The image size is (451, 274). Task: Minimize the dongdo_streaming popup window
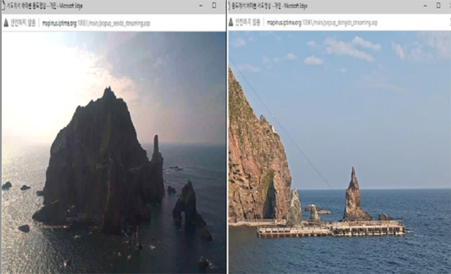click(x=425, y=6)
